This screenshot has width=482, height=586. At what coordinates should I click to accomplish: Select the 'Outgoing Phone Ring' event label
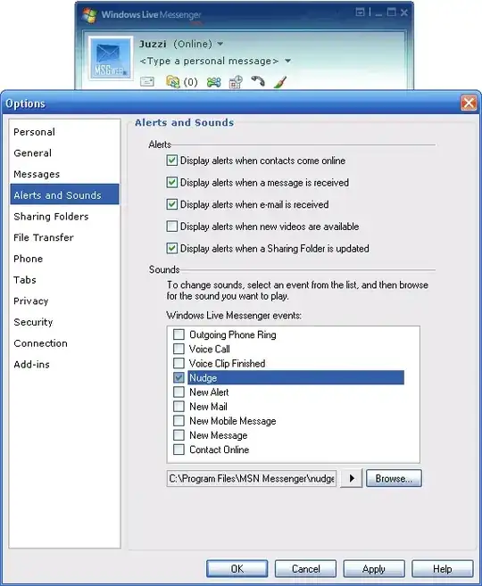click(x=233, y=334)
